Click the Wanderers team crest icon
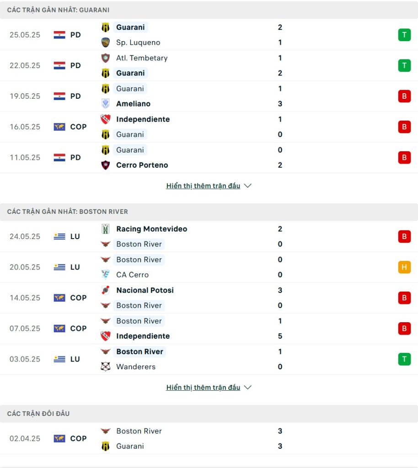This screenshot has width=418, height=468. tap(105, 367)
